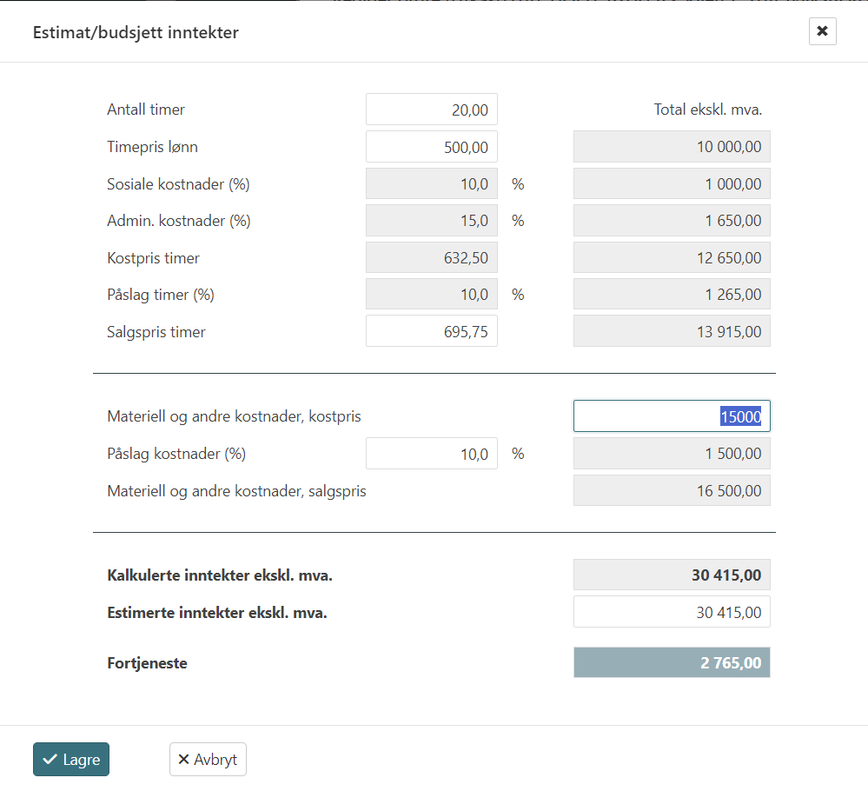Click the Timepris lønn total field
The image size is (868, 791).
pos(672,147)
